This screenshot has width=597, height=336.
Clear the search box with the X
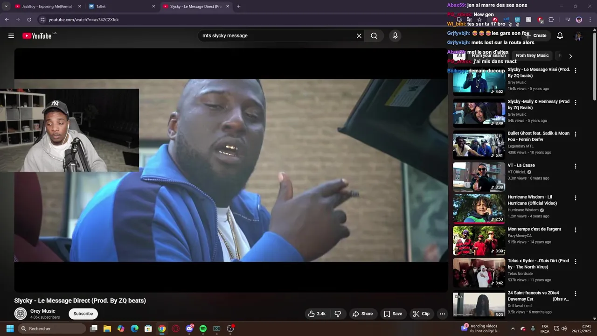click(359, 36)
